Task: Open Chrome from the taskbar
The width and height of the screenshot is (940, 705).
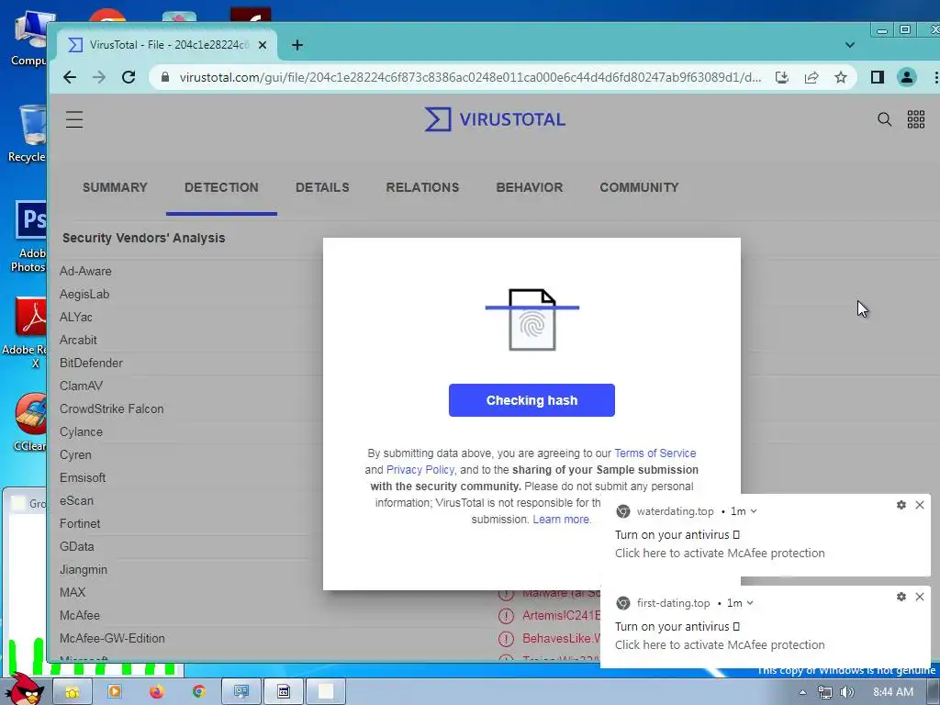Action: (198, 691)
